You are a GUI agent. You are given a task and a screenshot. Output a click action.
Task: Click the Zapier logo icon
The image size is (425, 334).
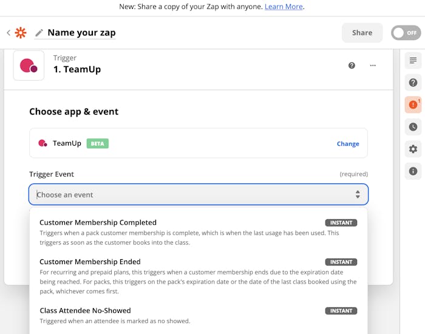[x=21, y=33]
